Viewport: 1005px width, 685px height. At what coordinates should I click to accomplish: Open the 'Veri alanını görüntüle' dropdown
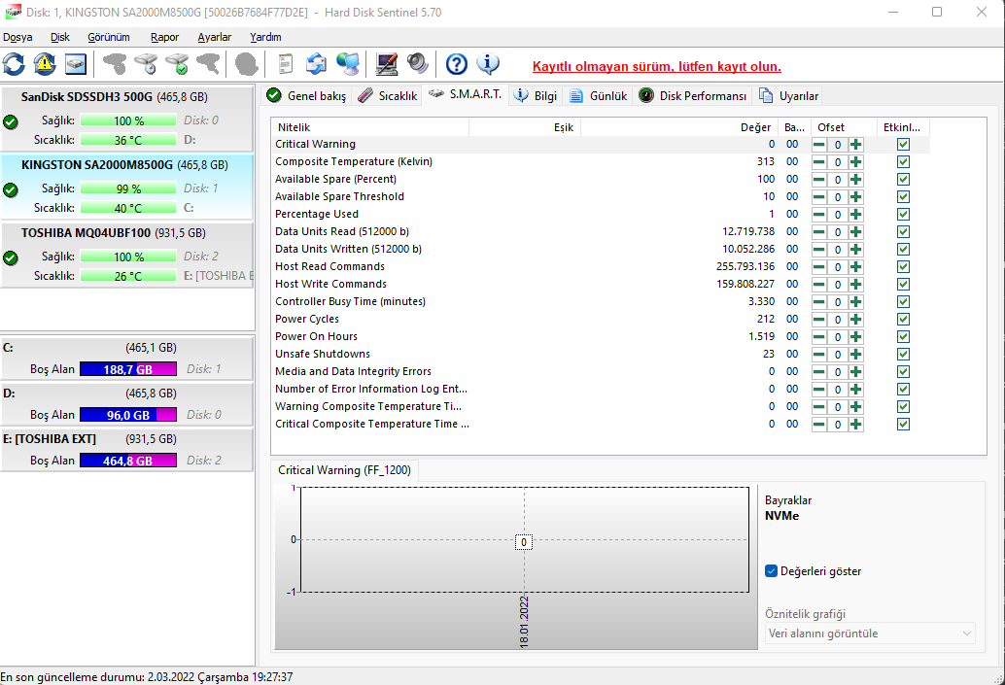(x=870, y=634)
